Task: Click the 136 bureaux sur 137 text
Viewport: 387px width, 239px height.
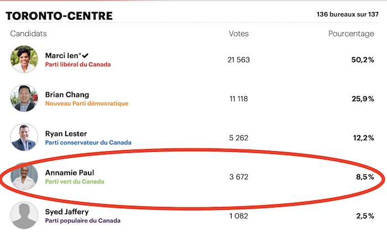Action: [348, 14]
